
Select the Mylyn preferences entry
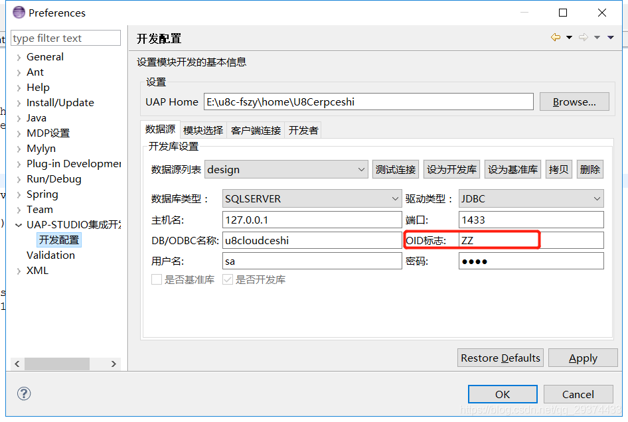coord(41,149)
